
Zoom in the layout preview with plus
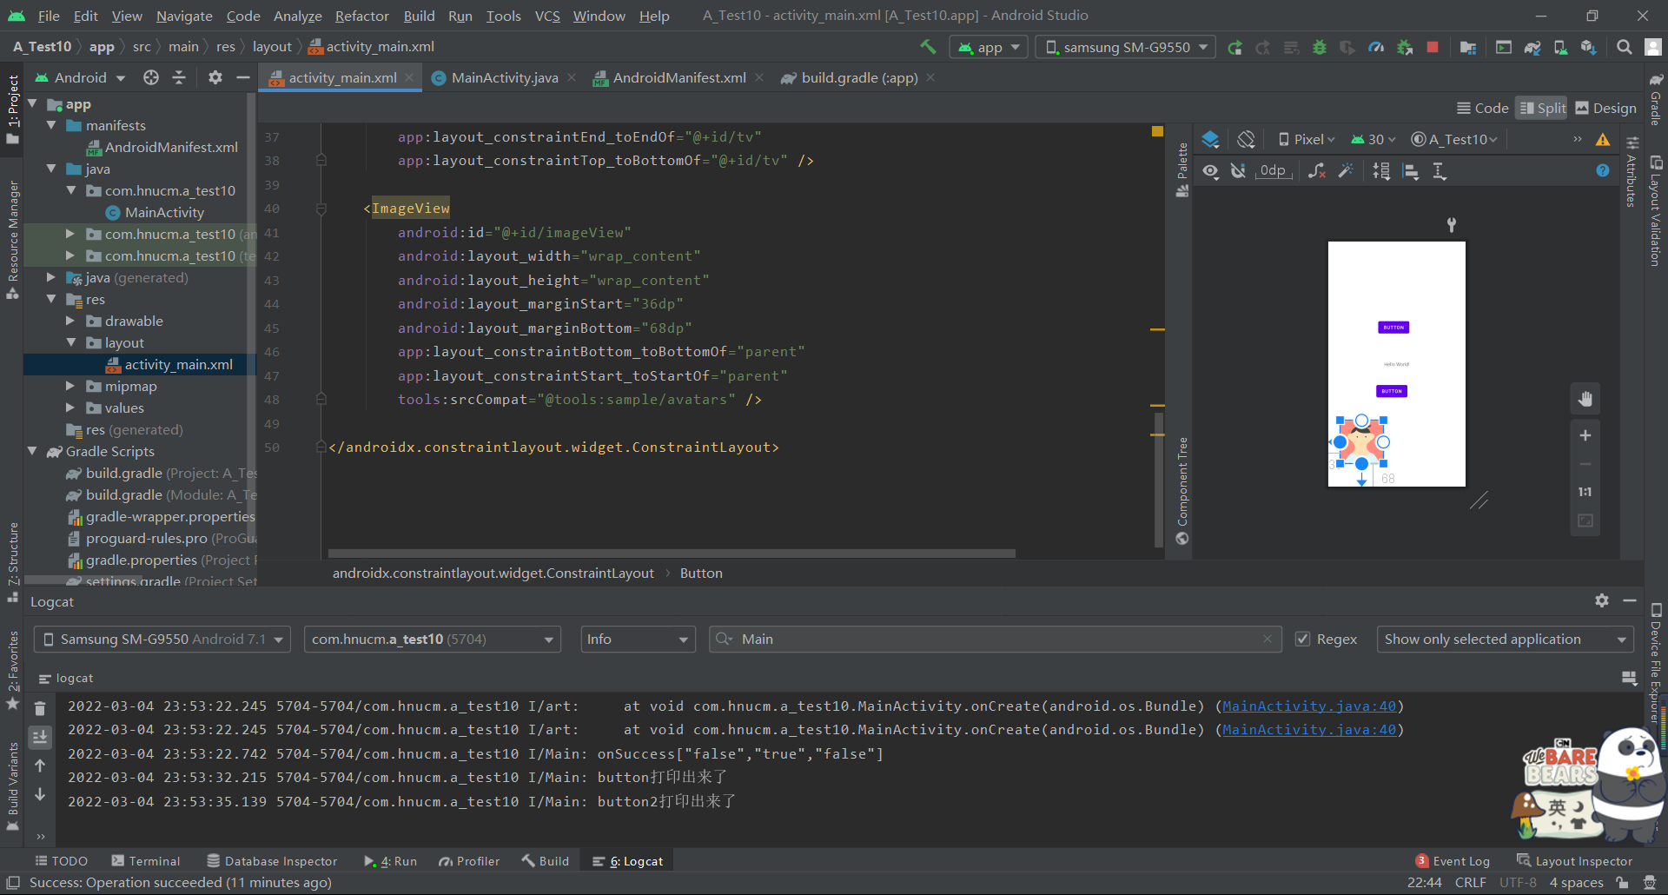point(1585,435)
